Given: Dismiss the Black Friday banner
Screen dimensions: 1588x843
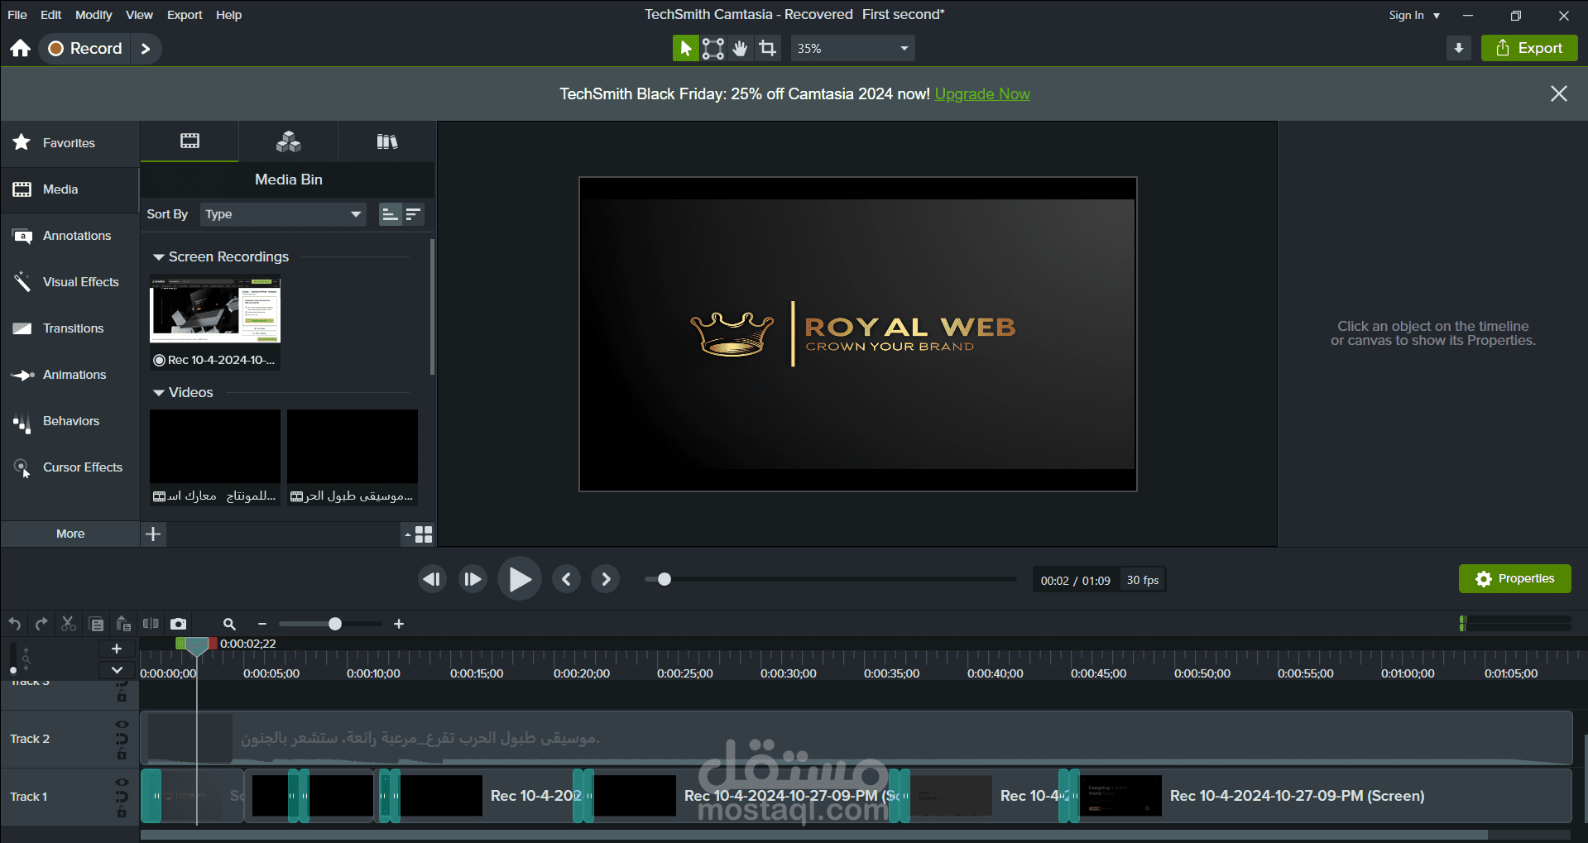Looking at the screenshot, I should 1559,93.
